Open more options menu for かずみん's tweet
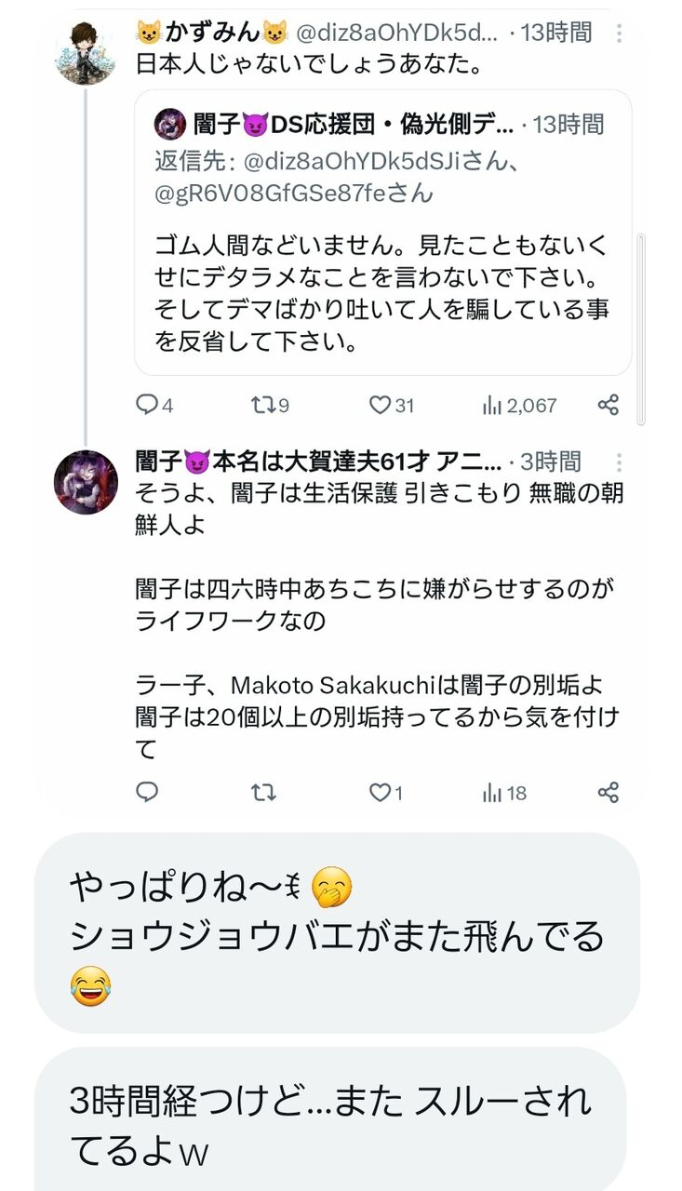 coord(621,33)
